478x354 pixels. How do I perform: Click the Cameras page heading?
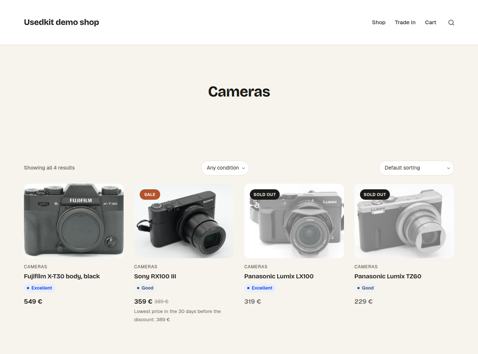point(239,92)
